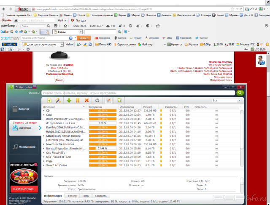Switch to the Скорость tab

[101, 196]
